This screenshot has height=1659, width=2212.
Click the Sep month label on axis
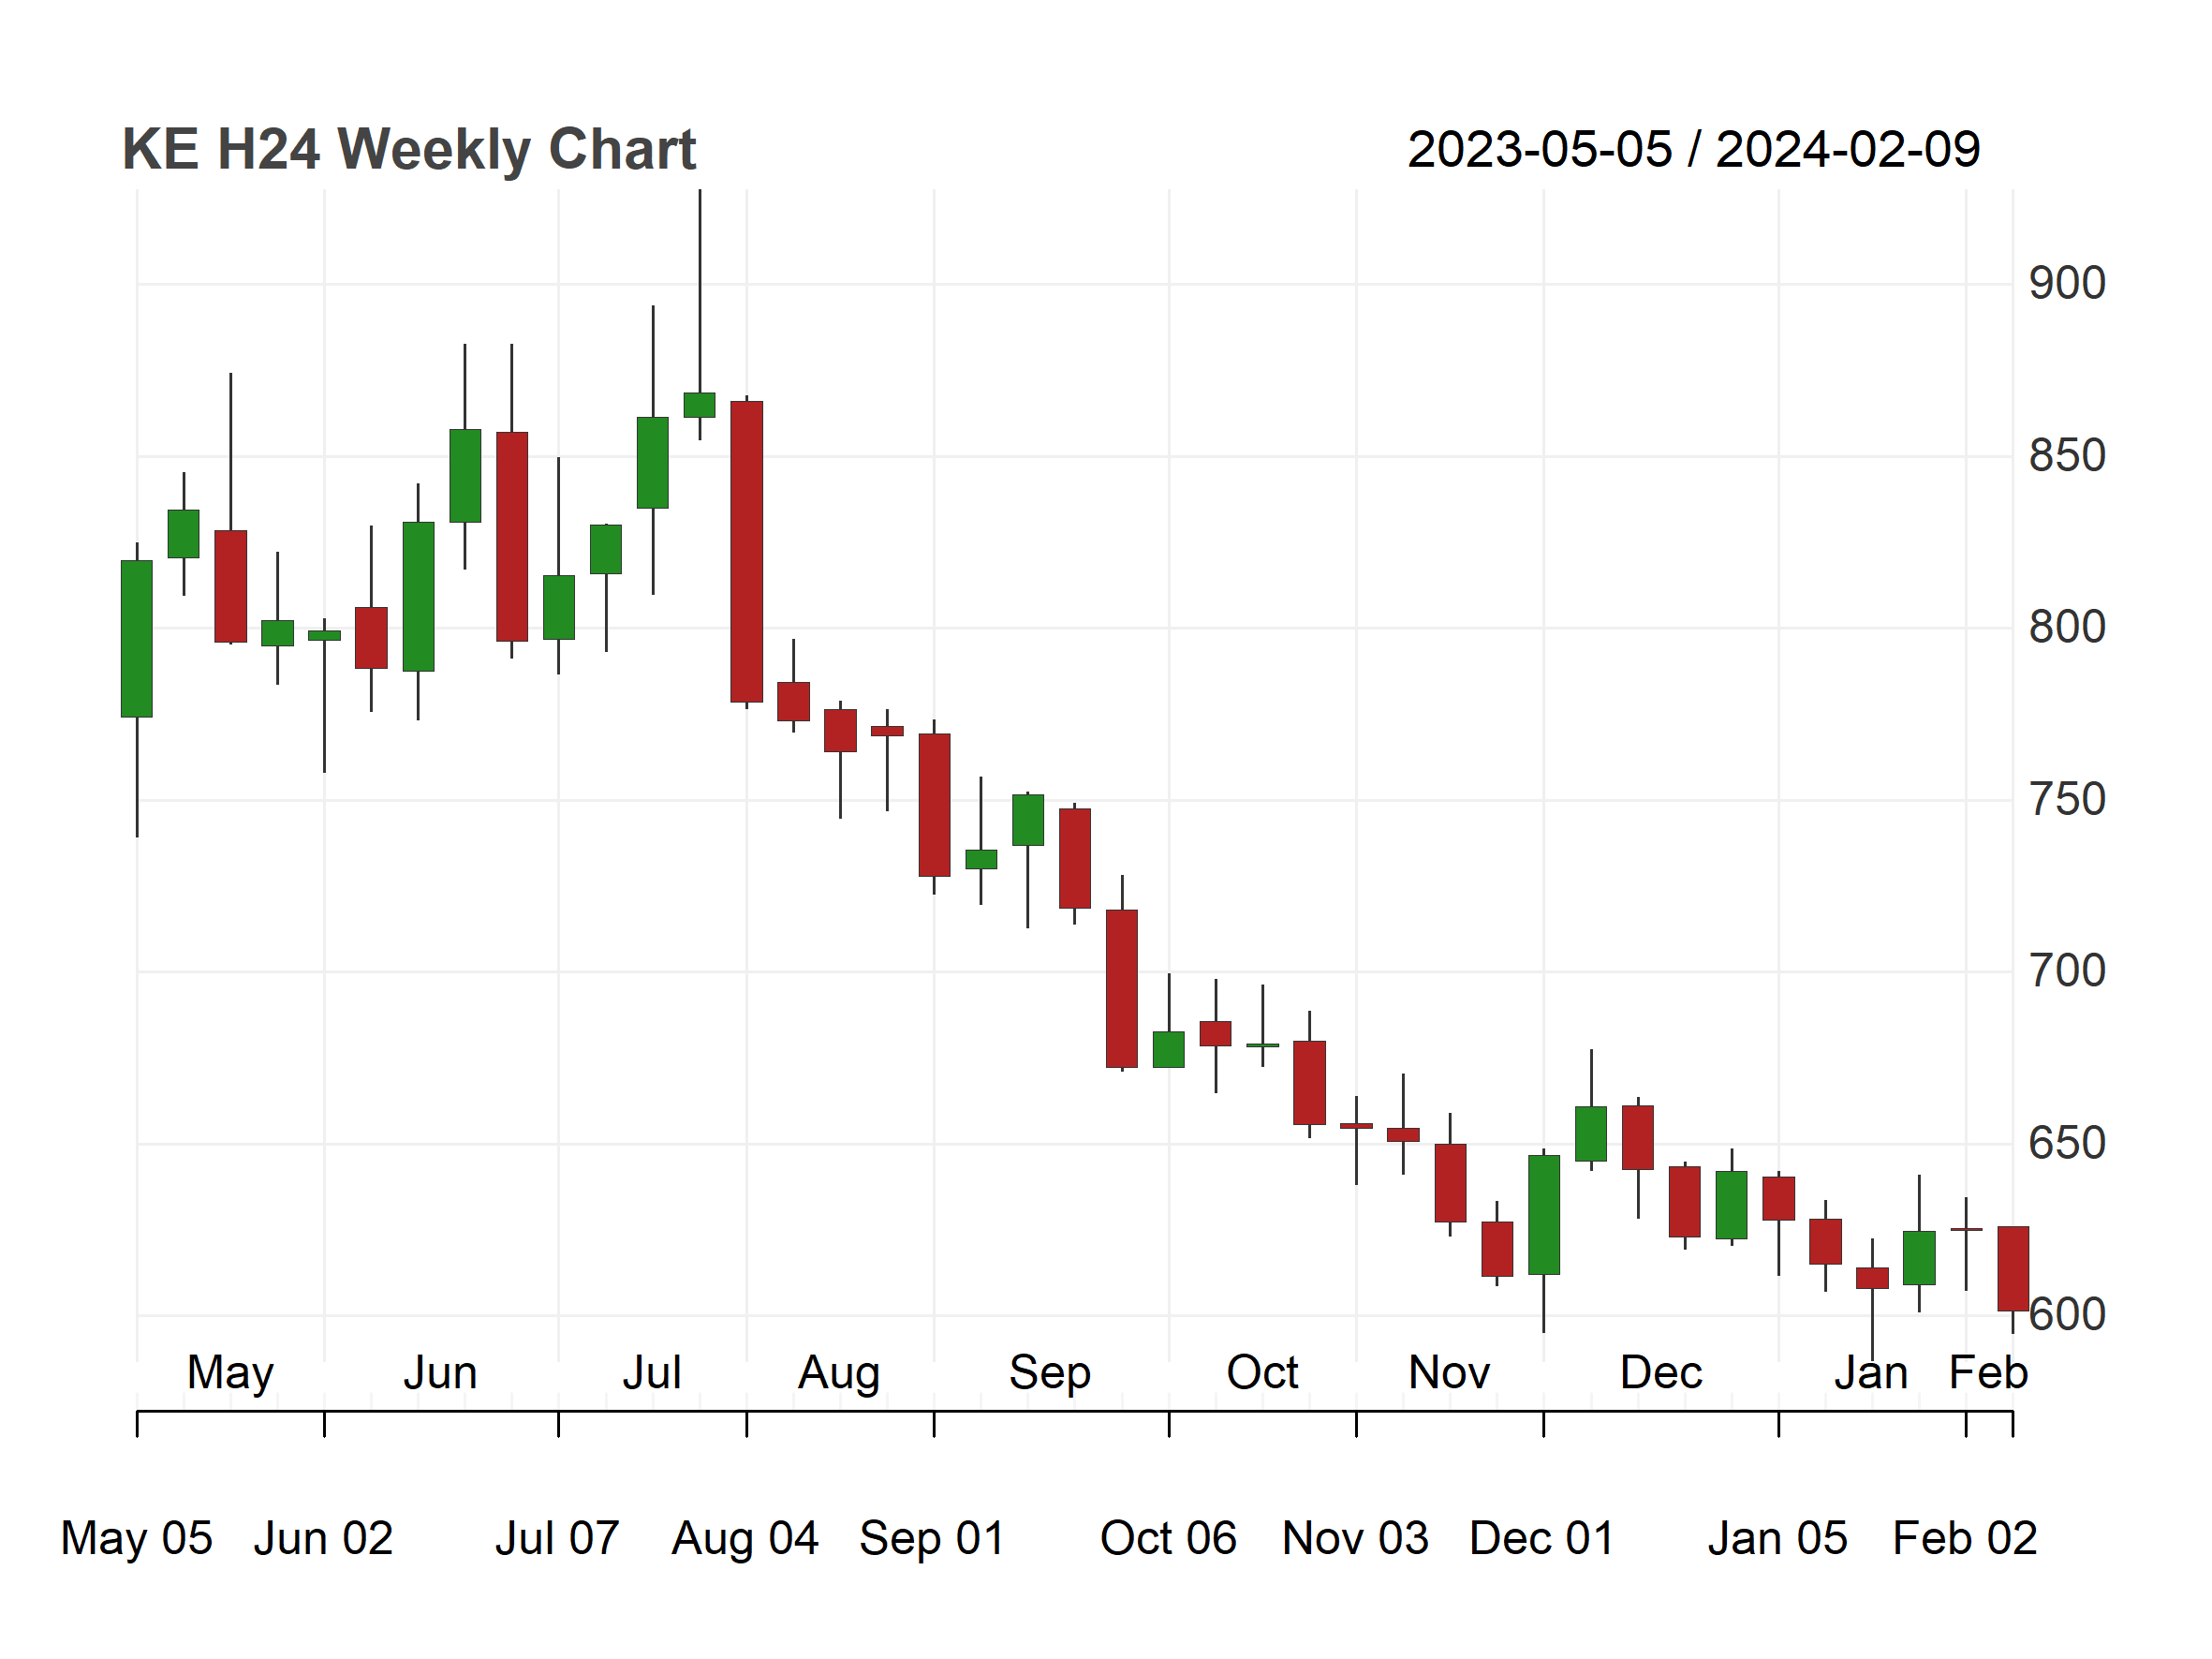click(1049, 1374)
